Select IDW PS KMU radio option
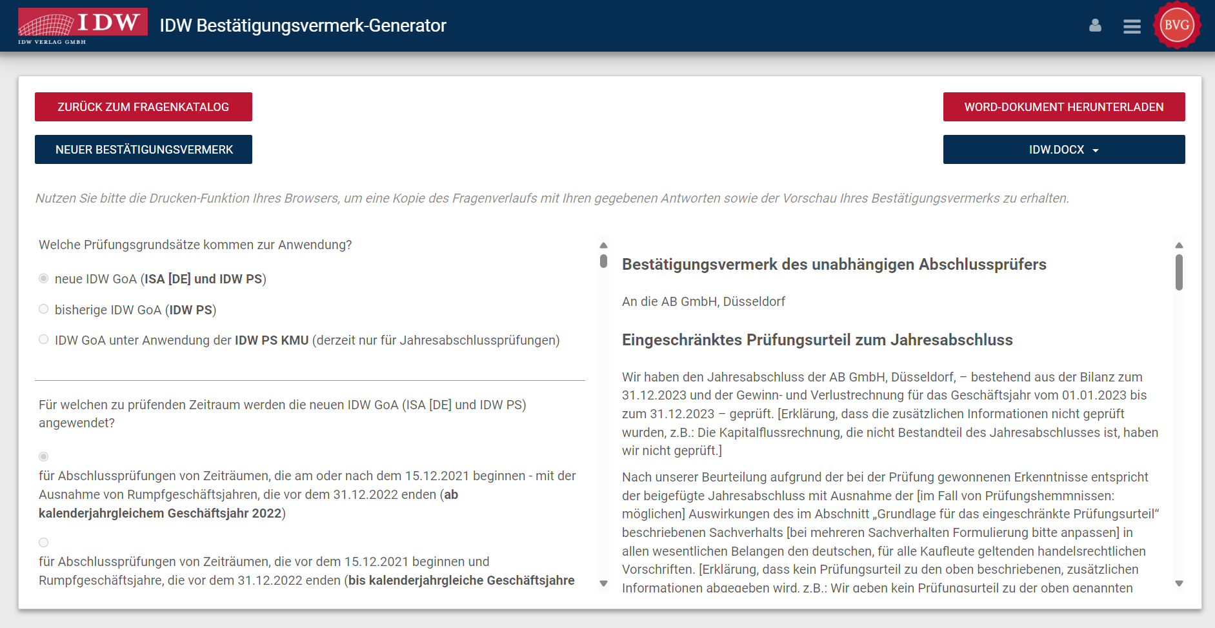 click(43, 339)
